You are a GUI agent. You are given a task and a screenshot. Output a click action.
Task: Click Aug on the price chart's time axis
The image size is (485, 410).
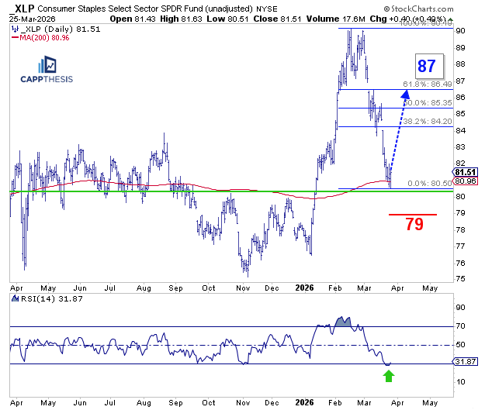coord(144,288)
